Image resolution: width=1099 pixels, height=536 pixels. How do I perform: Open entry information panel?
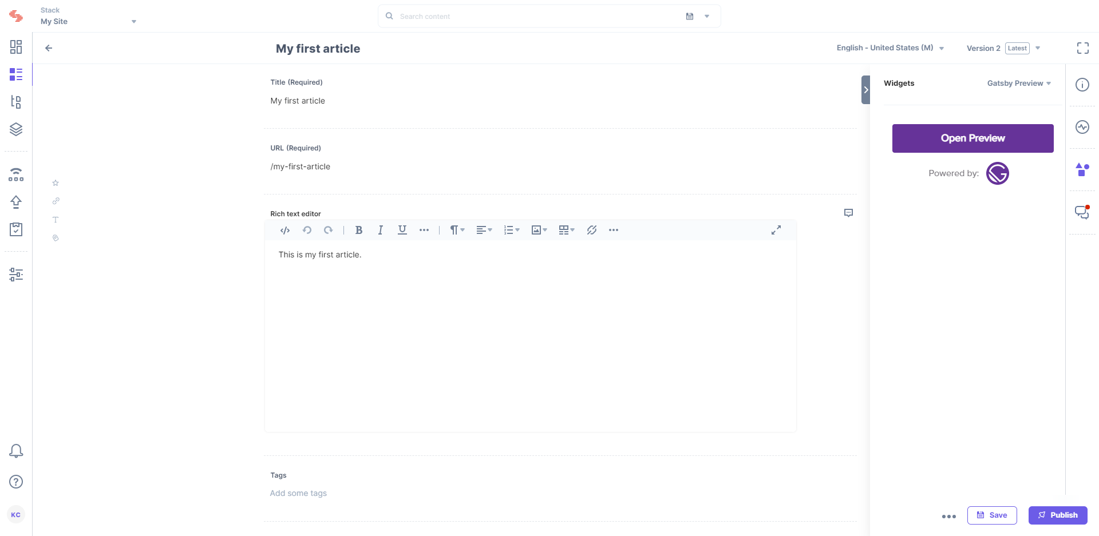(1082, 85)
